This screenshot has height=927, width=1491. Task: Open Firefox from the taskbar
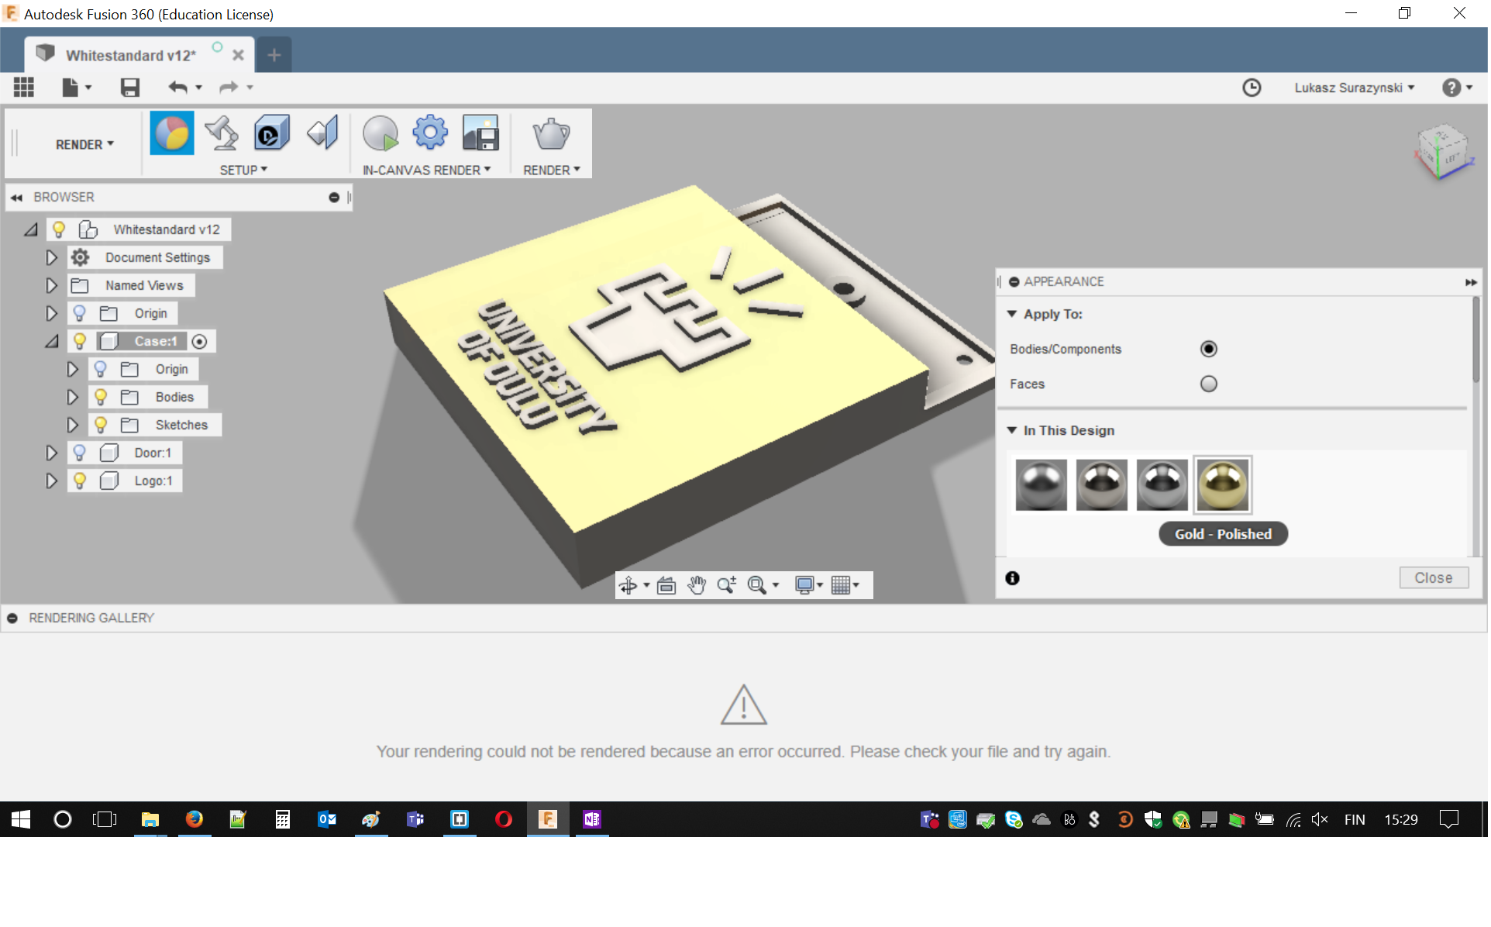click(x=194, y=820)
